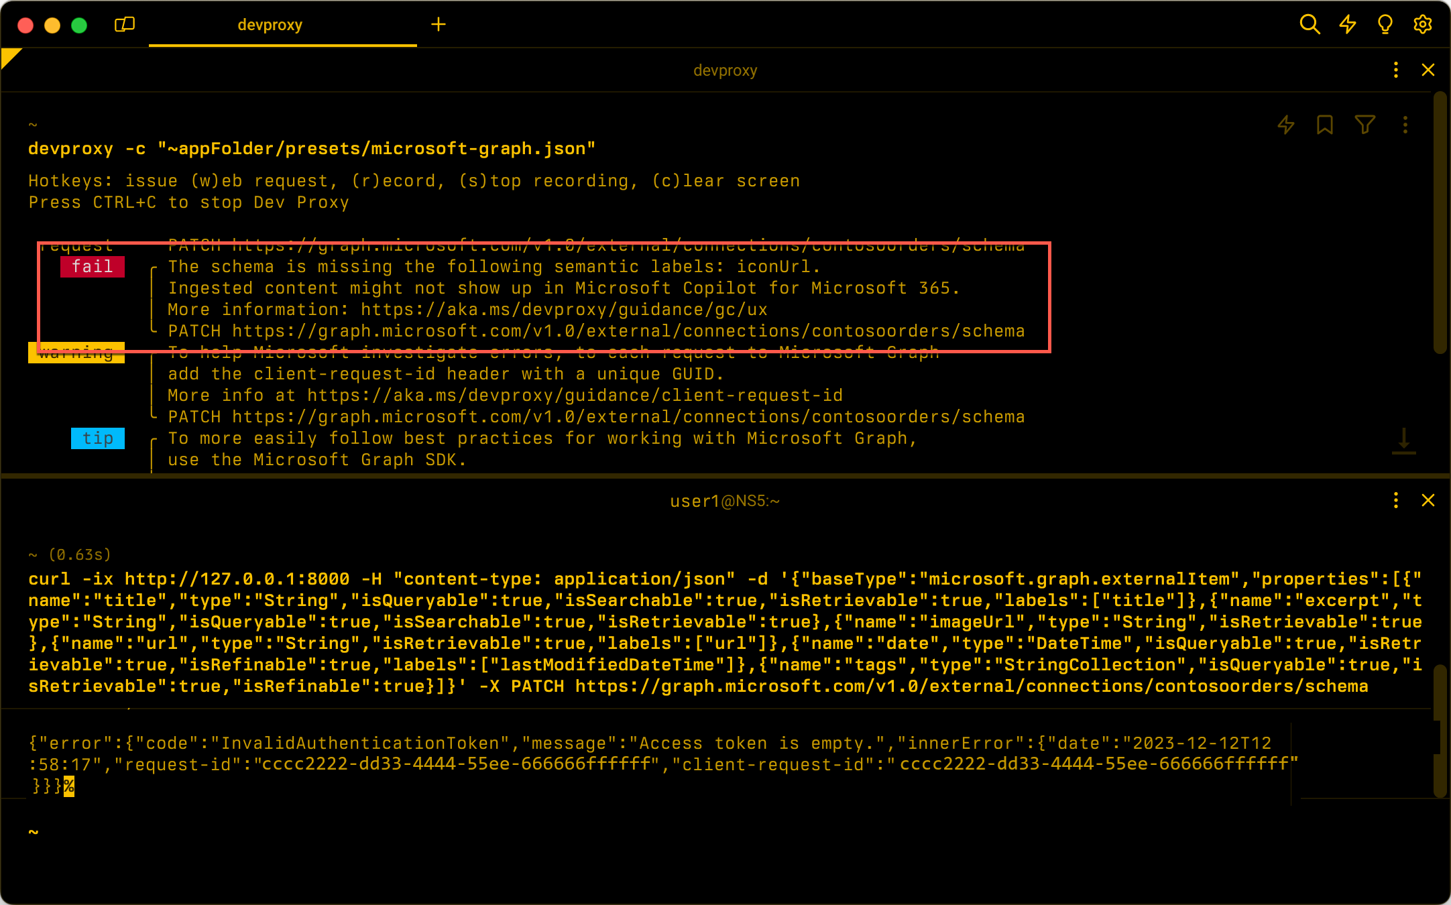The image size is (1451, 905).
Task: Click the lightbulb tips icon
Action: [x=1385, y=25]
